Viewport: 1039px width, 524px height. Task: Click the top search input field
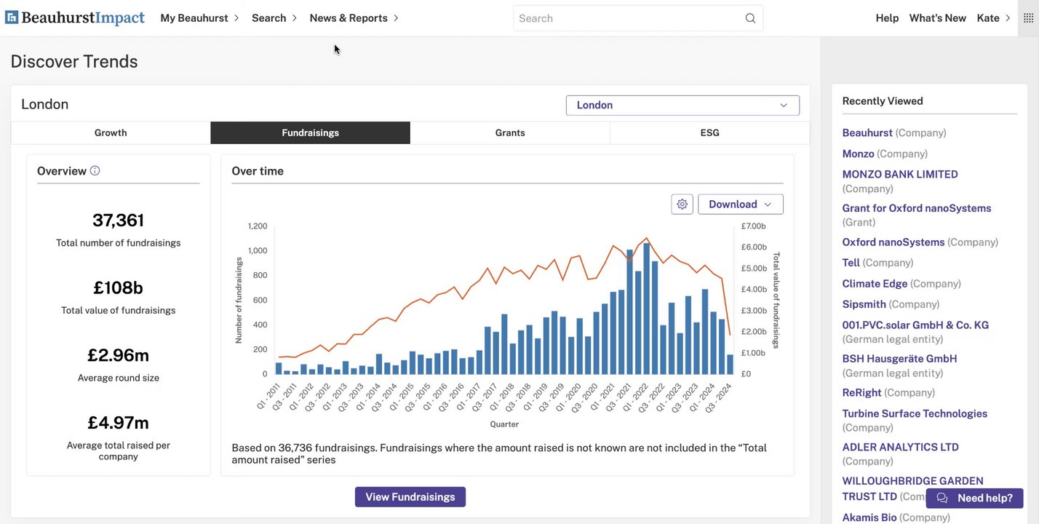coord(629,18)
